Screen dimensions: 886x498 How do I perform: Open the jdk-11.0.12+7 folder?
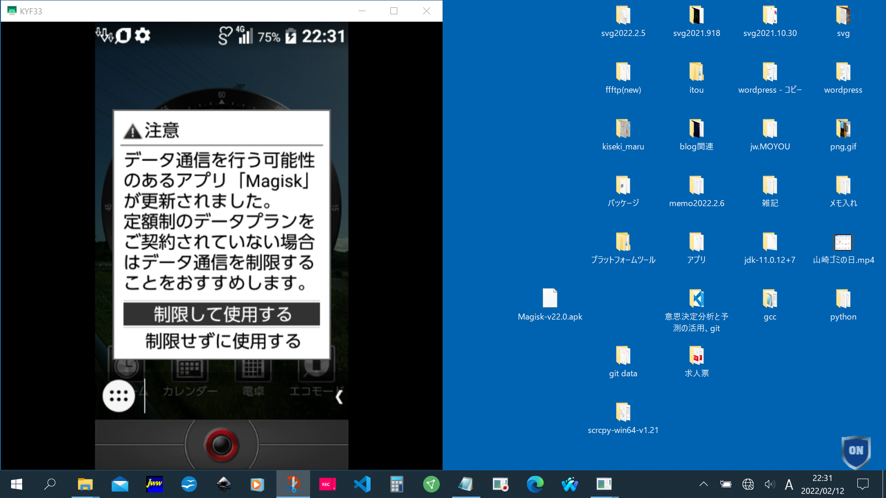coord(769,242)
